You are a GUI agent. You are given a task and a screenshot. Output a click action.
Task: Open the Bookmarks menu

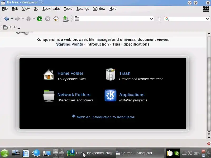[x=51, y=9]
